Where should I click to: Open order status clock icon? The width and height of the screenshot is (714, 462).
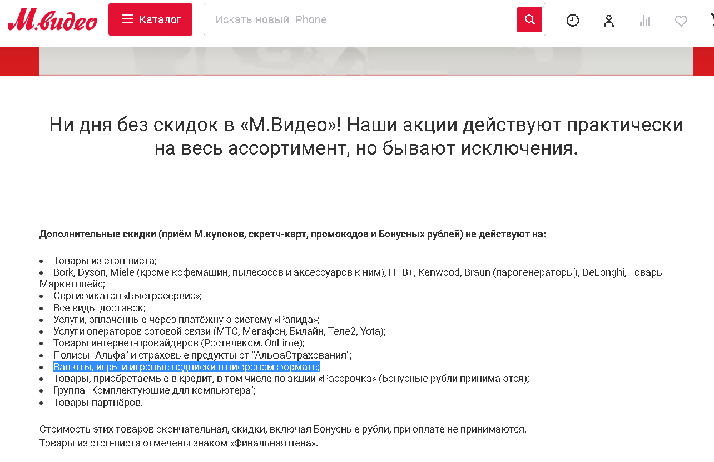tap(572, 21)
